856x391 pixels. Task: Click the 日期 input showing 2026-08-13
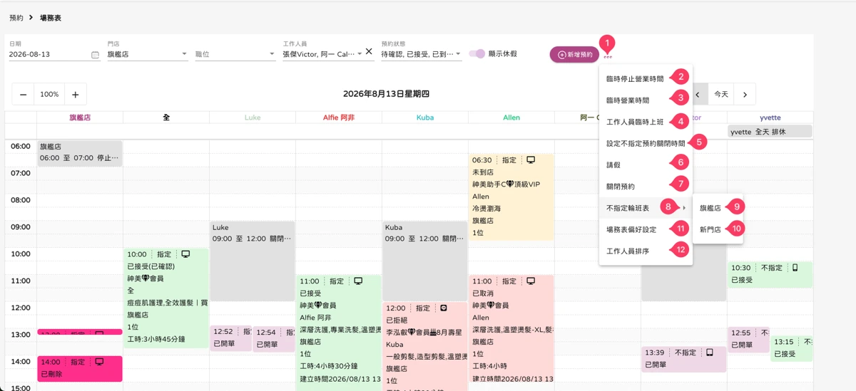[x=48, y=54]
